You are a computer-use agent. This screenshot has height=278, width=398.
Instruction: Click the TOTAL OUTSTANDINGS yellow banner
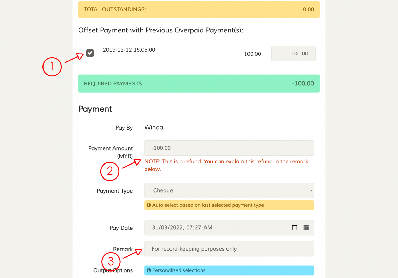click(x=199, y=9)
